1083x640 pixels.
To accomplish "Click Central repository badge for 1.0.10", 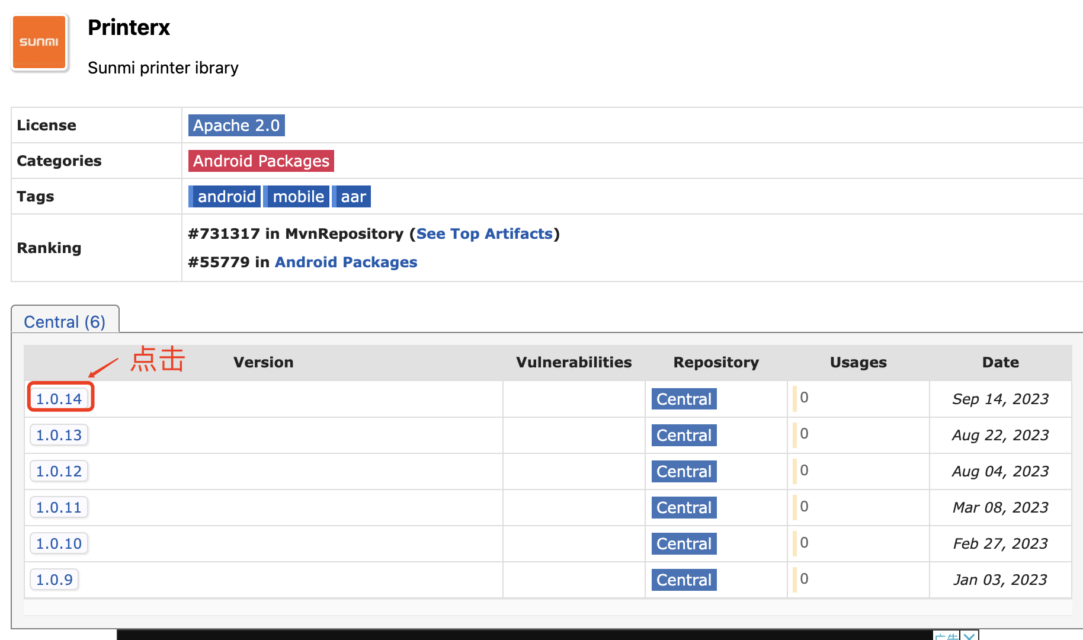I will point(684,544).
